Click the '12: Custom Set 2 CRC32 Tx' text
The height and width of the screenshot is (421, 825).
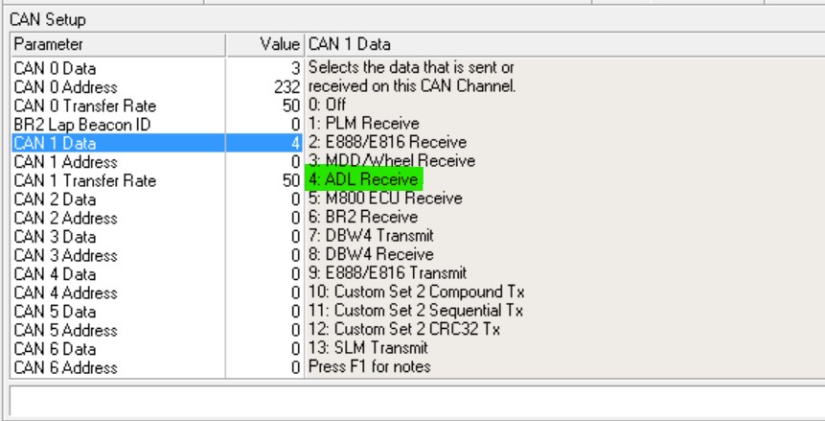point(404,329)
